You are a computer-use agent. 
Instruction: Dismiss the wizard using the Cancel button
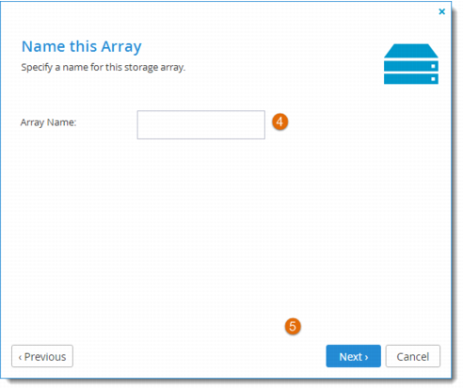point(413,356)
